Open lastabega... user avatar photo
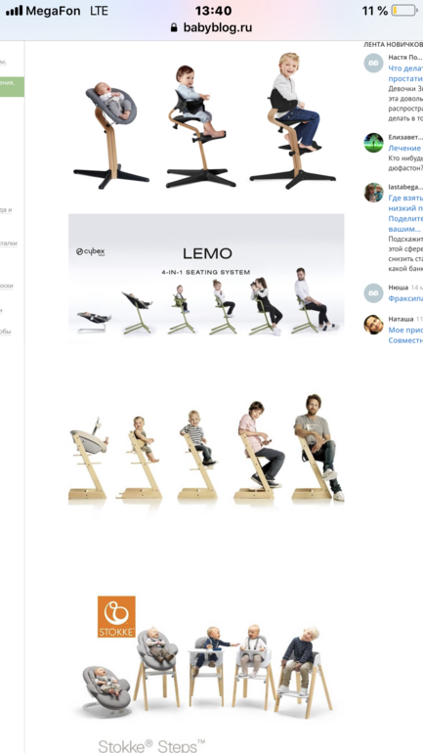423x753 pixels. (373, 193)
